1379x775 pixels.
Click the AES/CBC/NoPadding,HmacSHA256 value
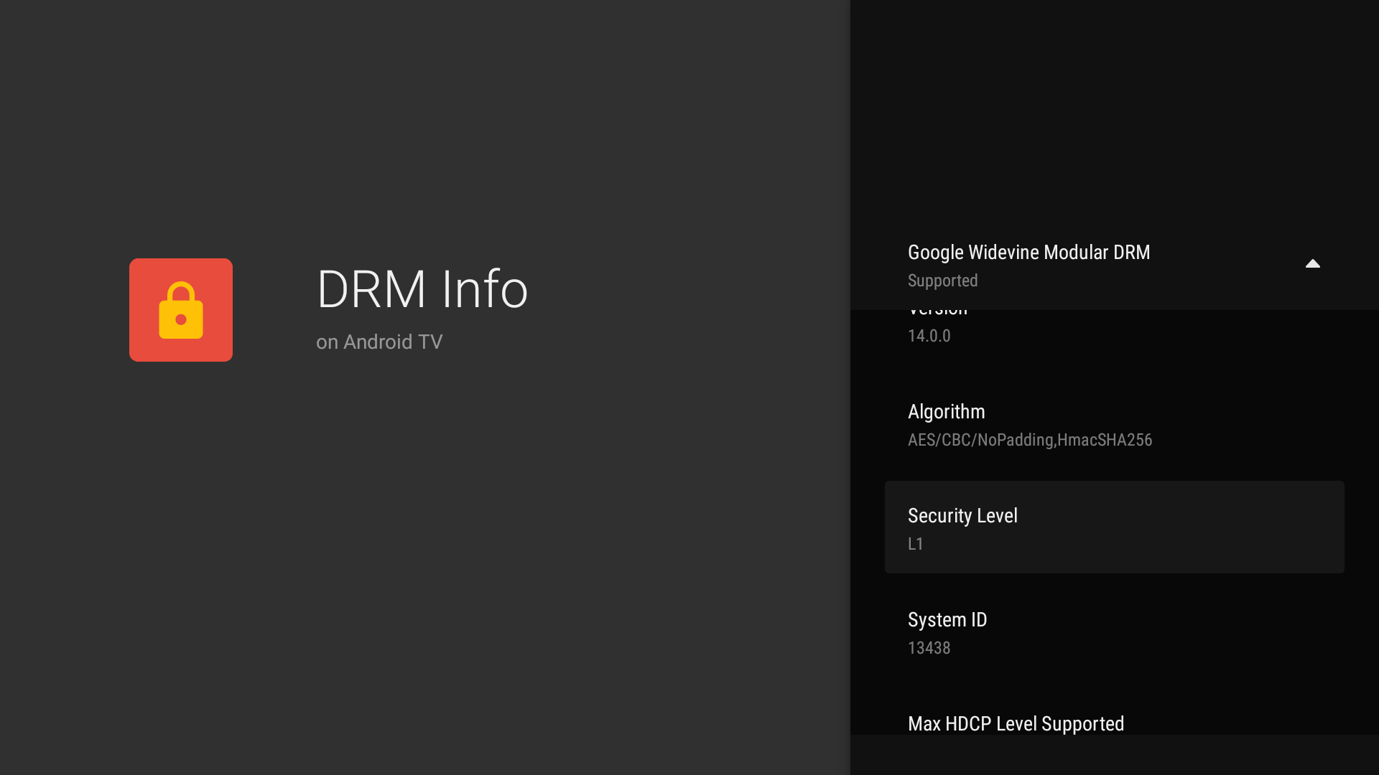pos(1029,440)
